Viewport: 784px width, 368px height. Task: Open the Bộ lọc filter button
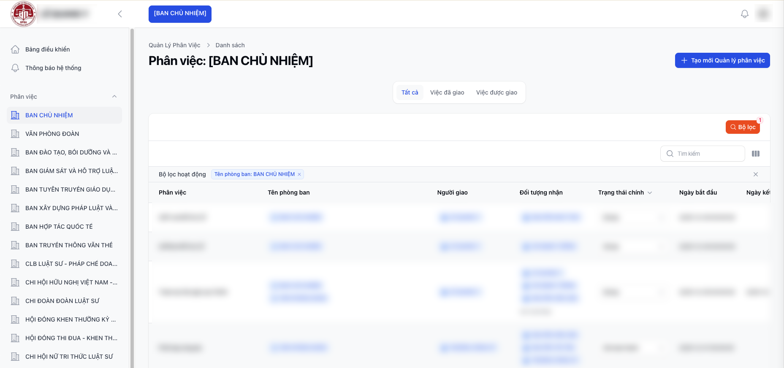click(x=742, y=127)
